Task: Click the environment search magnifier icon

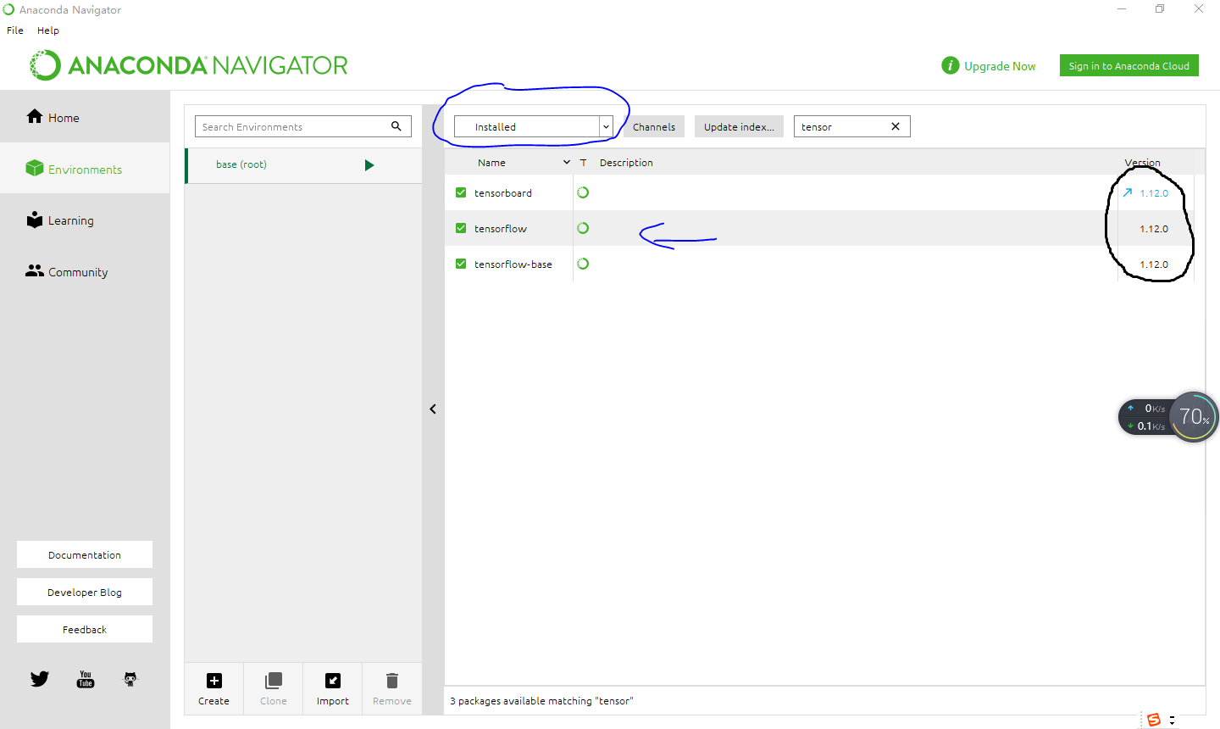Action: point(396,126)
